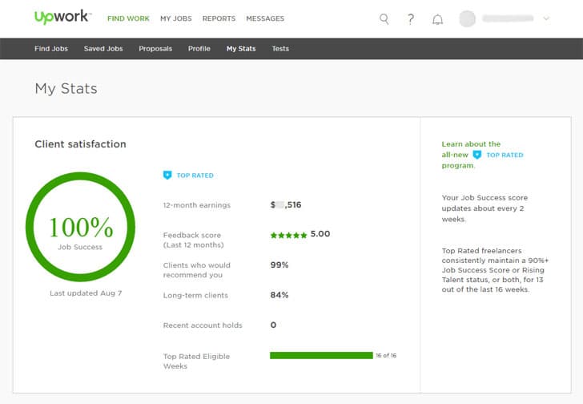Go to Reports in top navigation
The height and width of the screenshot is (404, 583).
pyautogui.click(x=219, y=18)
